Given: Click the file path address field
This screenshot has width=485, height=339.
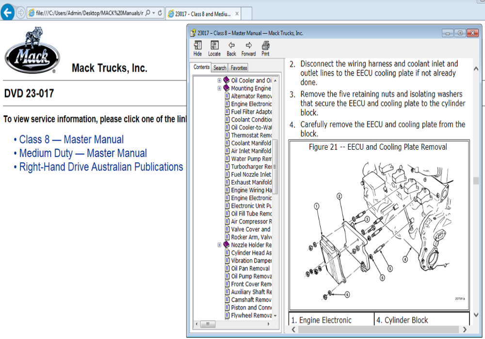Looking at the screenshot, I should (x=87, y=13).
